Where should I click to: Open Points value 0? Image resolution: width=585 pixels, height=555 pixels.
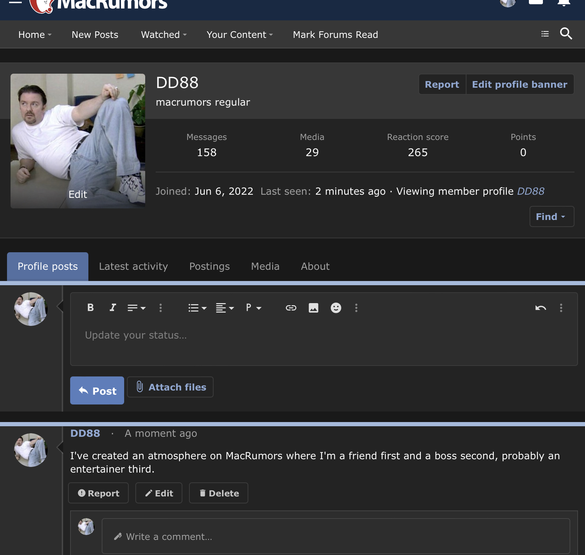[523, 152]
